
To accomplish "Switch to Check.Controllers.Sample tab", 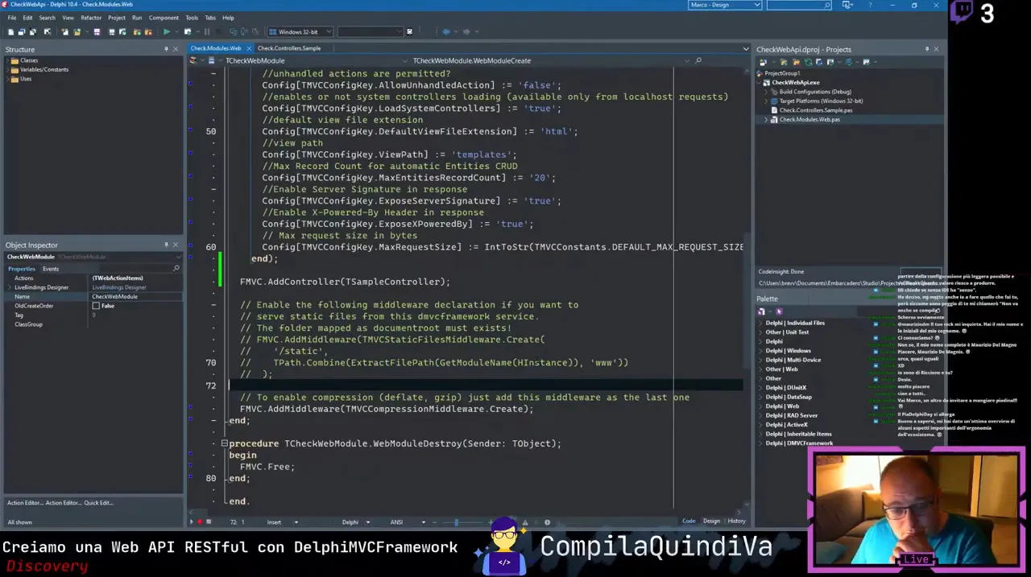I will click(289, 48).
